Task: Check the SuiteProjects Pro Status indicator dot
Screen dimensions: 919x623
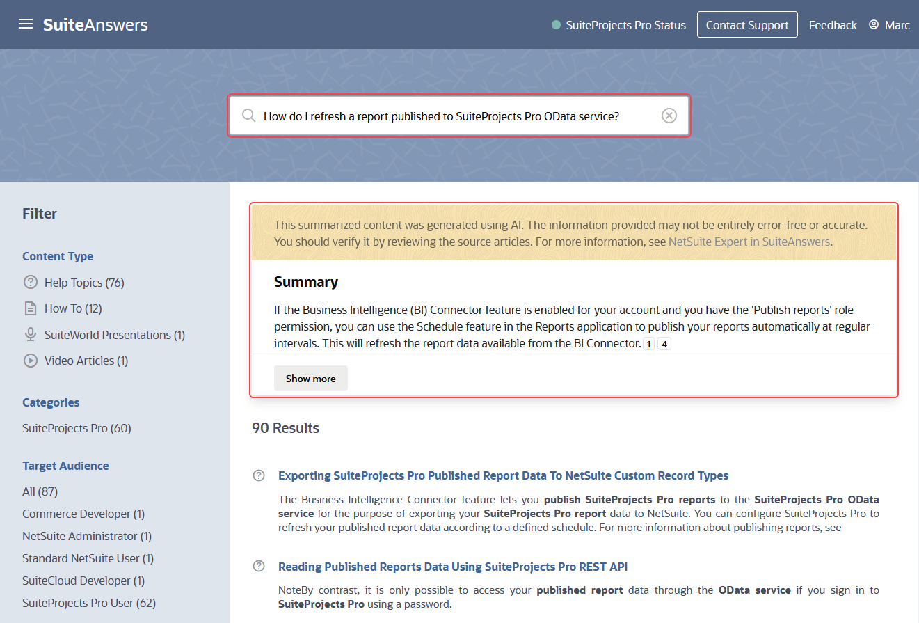Action: (556, 25)
